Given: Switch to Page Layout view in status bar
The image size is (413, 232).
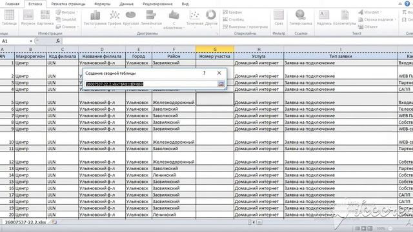Looking at the screenshot, I should [x=364, y=228].
